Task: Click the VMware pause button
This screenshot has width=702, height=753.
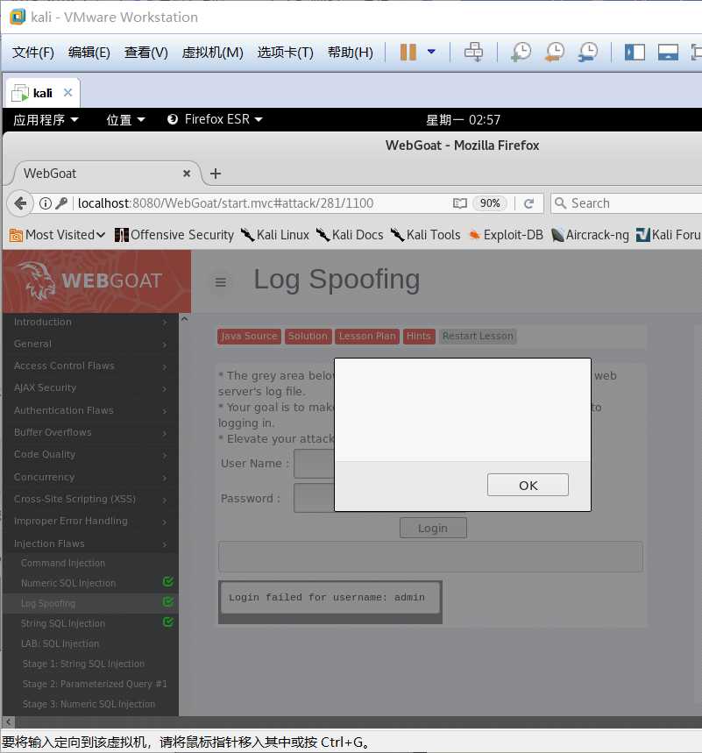Action: [408, 52]
